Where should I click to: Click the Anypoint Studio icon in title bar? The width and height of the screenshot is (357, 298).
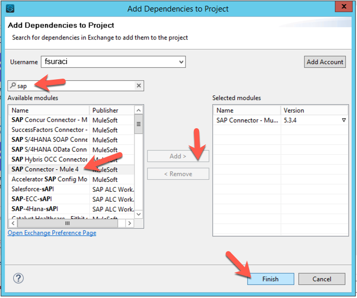[10, 9]
